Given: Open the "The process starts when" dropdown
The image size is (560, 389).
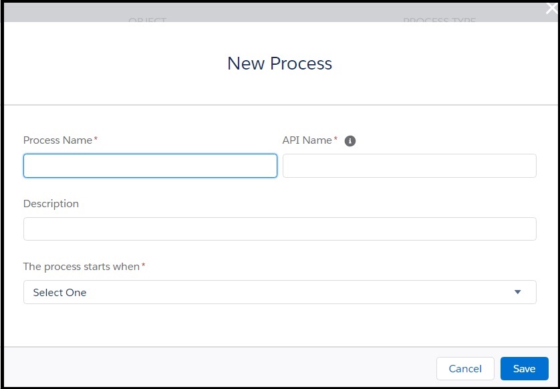Looking at the screenshot, I should point(279,292).
